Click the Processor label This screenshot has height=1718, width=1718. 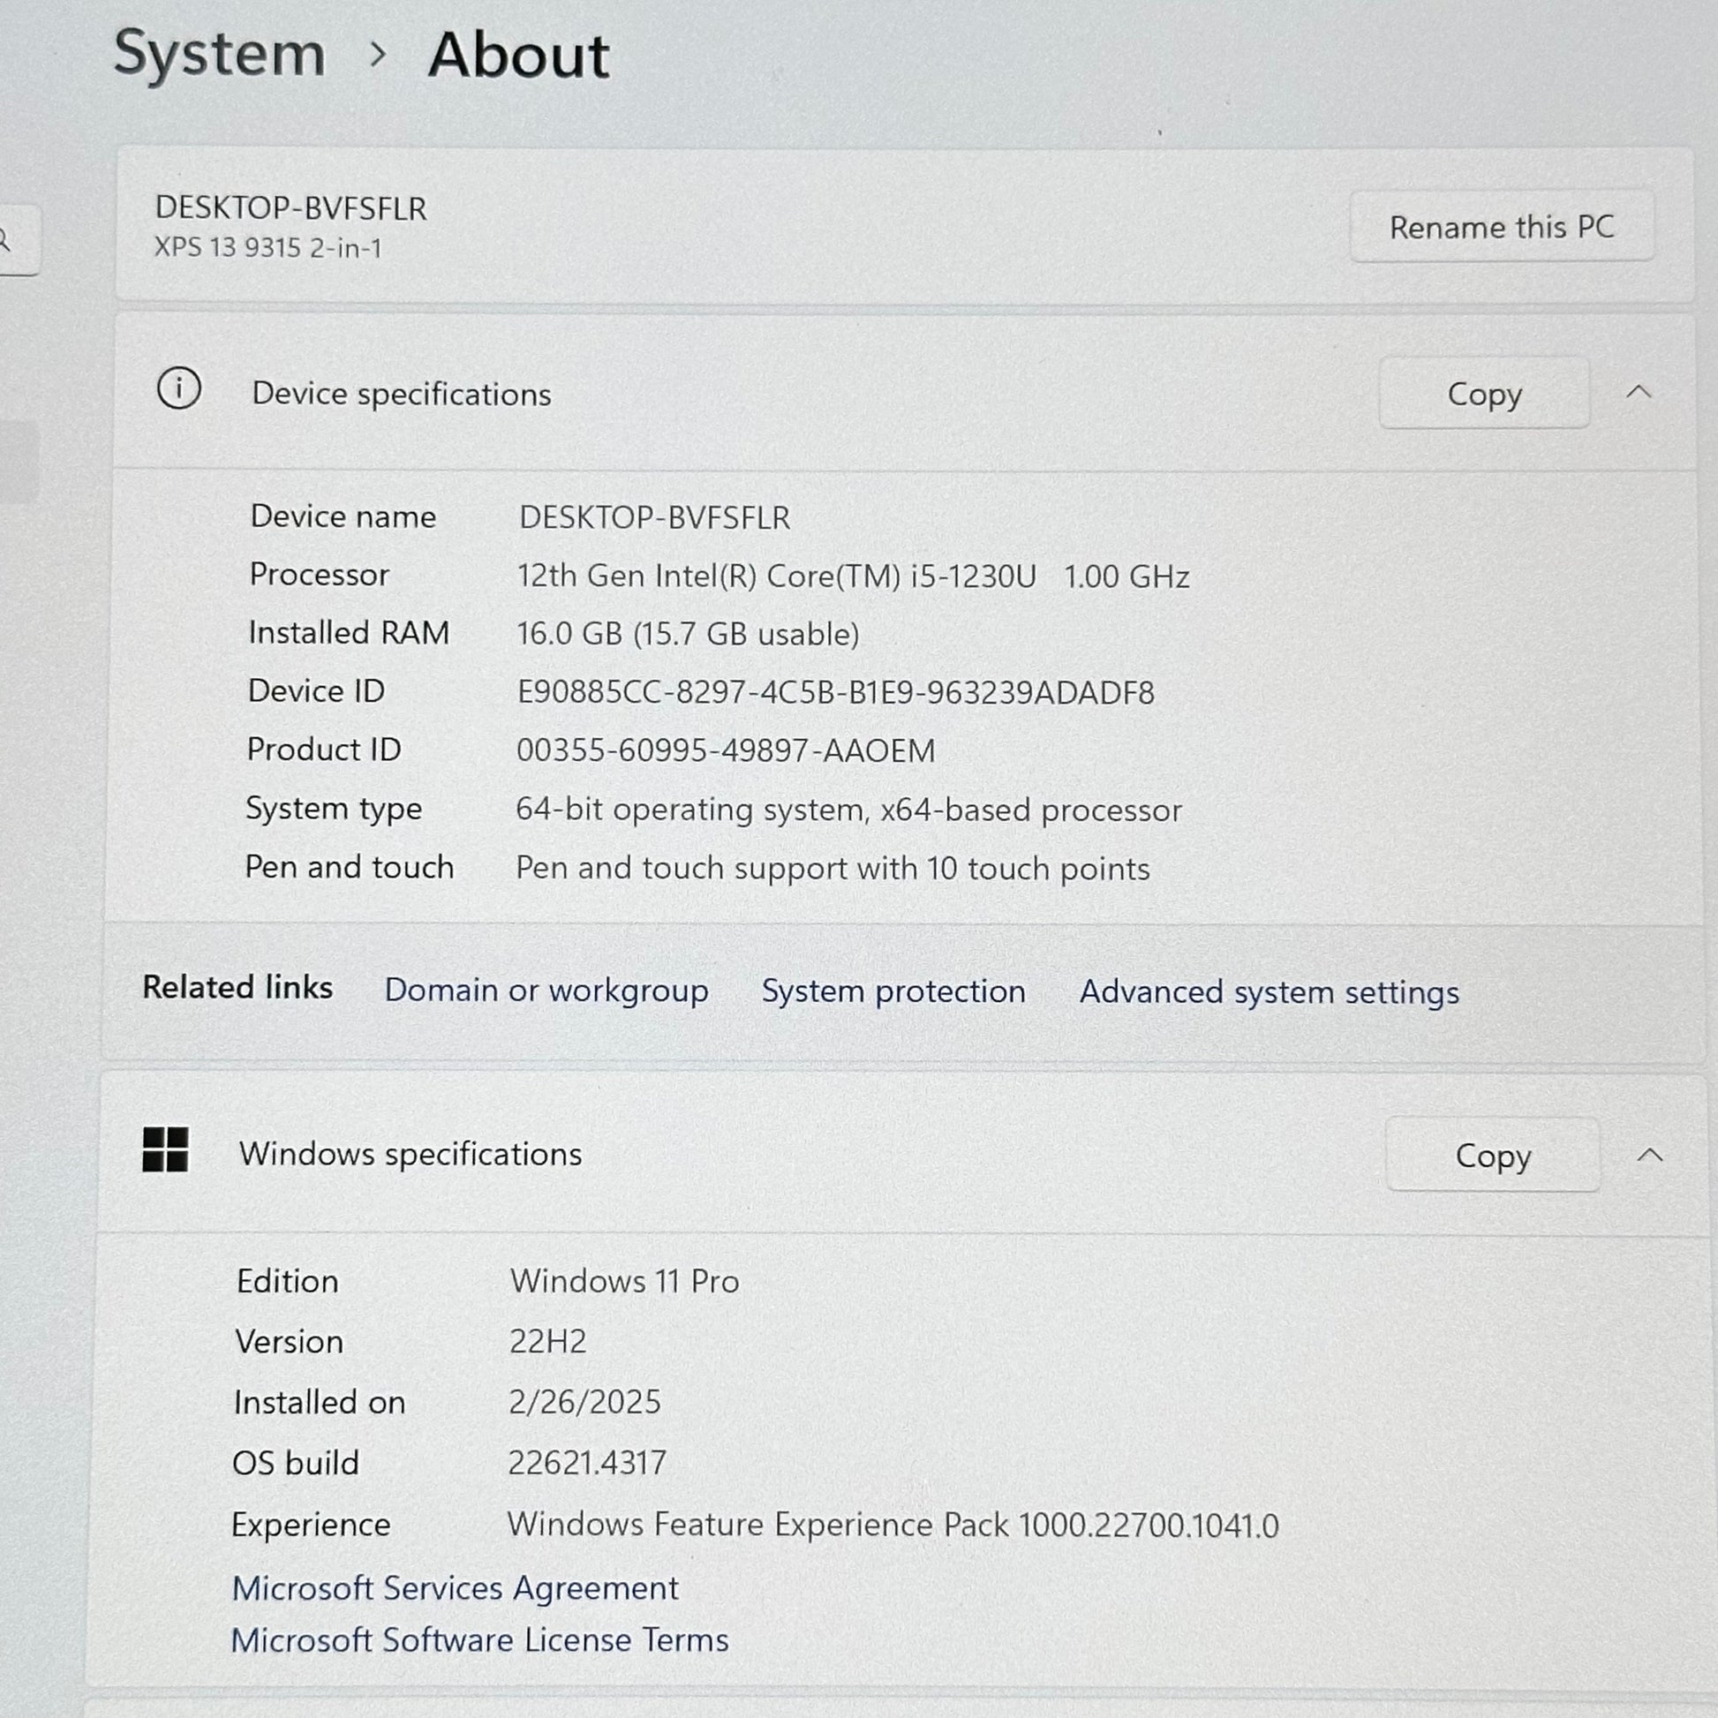[320, 575]
